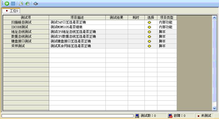Viewport: 219px width, 119px height.
Task: Click the chip device toolbar icon
Action: coord(36,4)
